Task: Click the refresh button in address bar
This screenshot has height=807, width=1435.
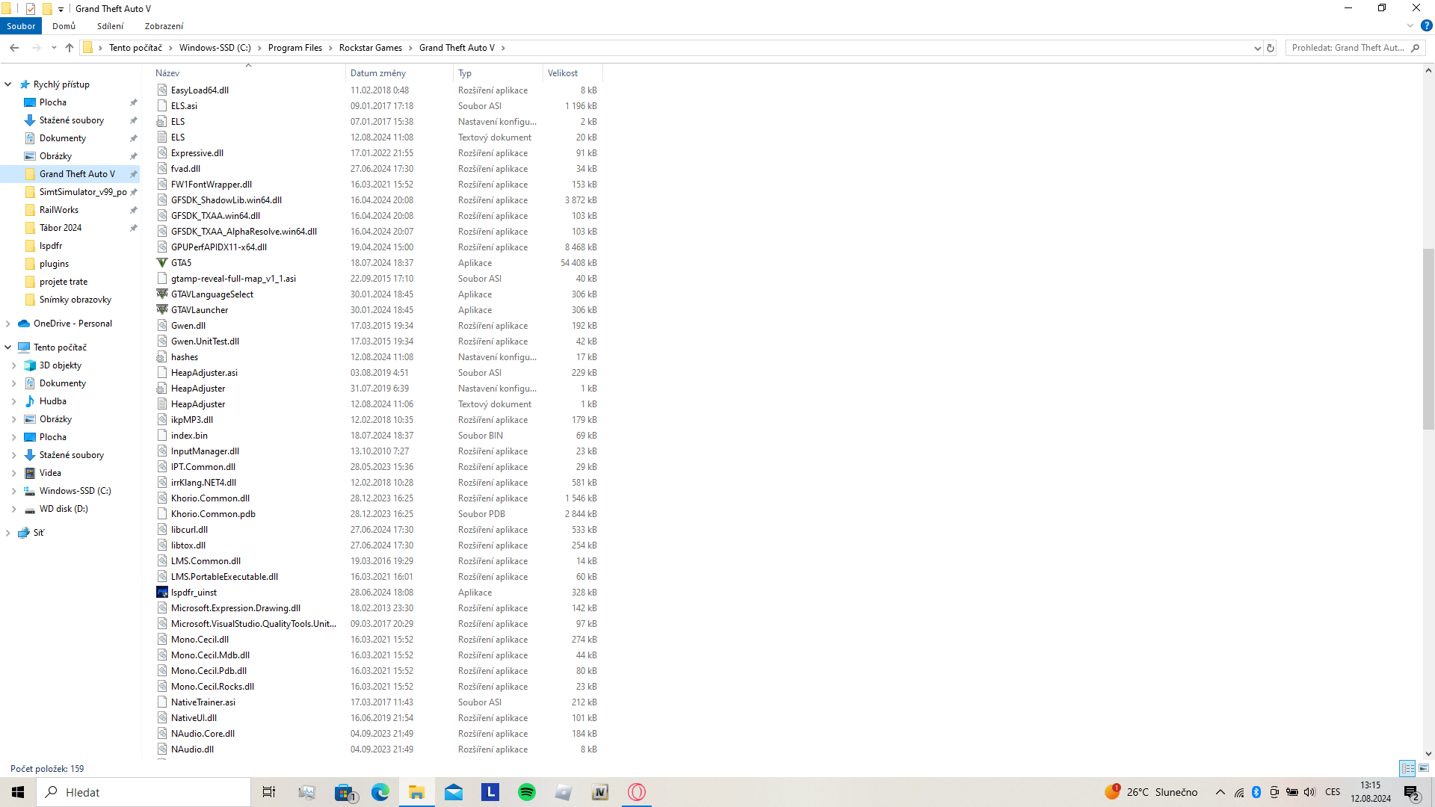Action: click(x=1271, y=48)
